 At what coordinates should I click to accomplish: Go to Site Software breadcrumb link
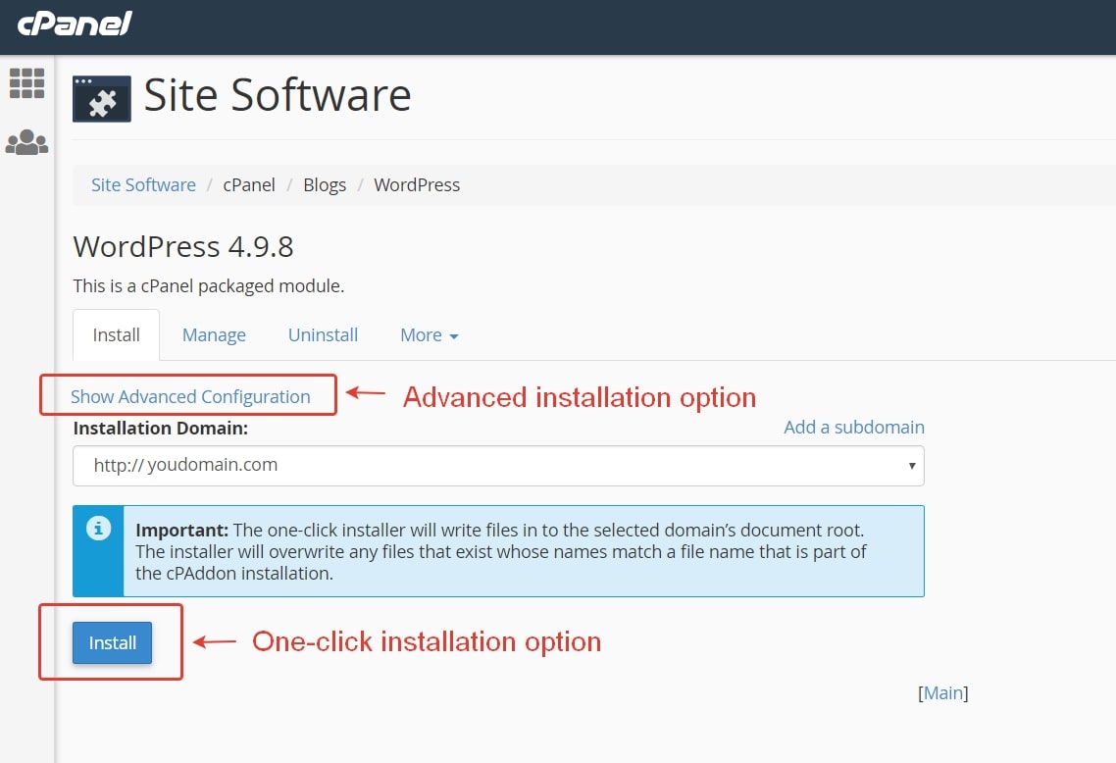(143, 185)
